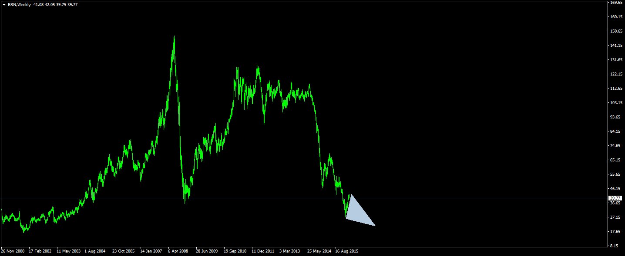Click the 17.65 price scale label
The image size is (625, 256).
click(616, 232)
